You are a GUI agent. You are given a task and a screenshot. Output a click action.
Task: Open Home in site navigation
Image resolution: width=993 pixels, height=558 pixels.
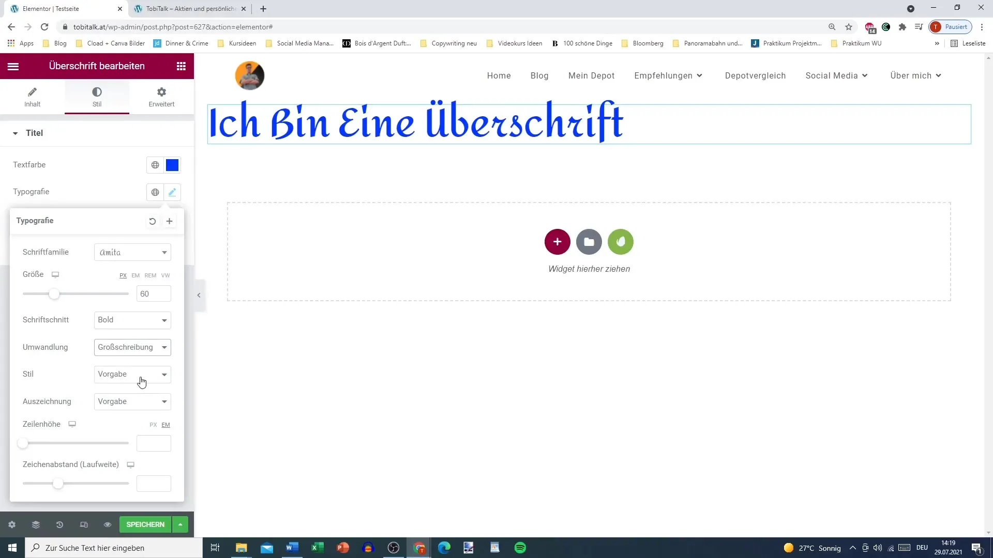(x=499, y=75)
